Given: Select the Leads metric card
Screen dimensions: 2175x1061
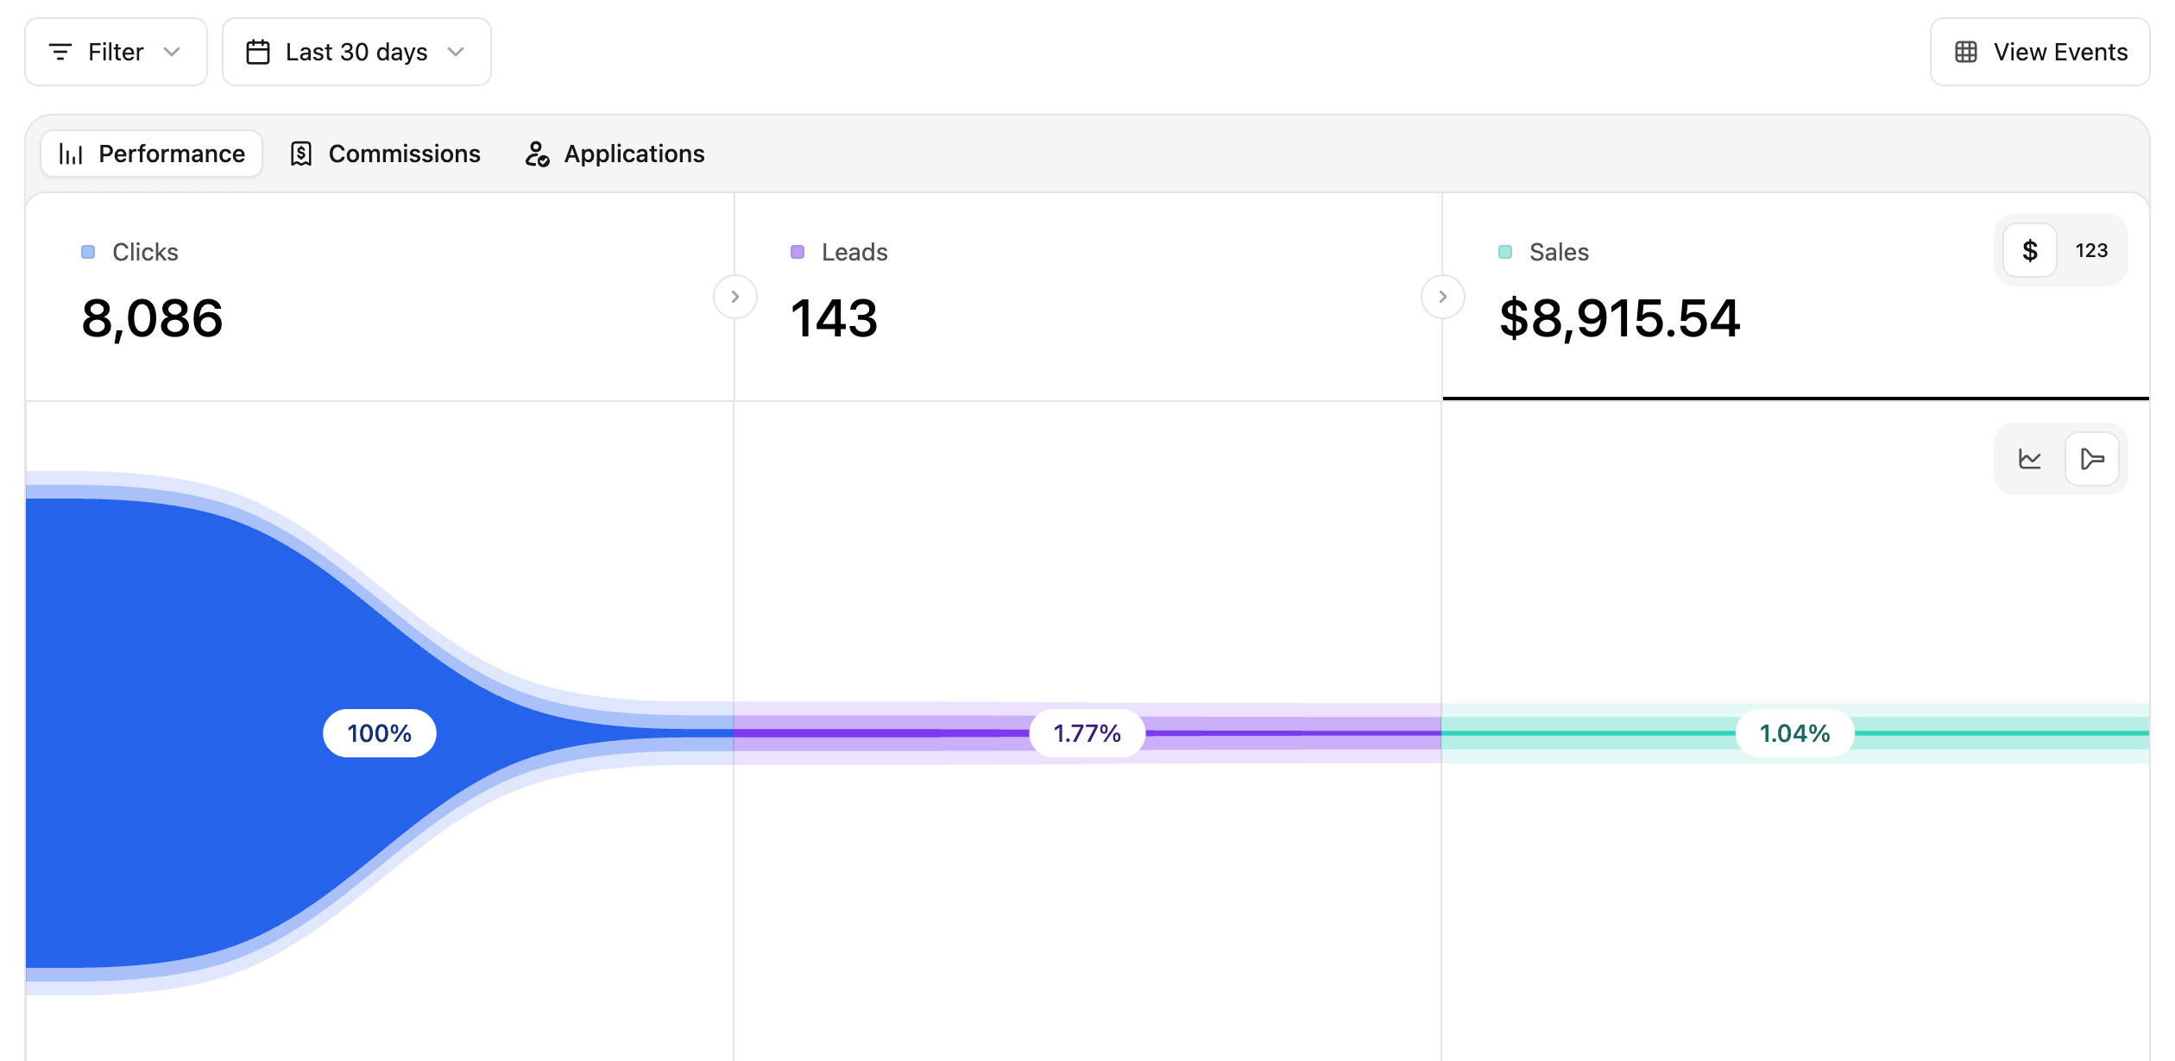Looking at the screenshot, I should [x=1087, y=297].
